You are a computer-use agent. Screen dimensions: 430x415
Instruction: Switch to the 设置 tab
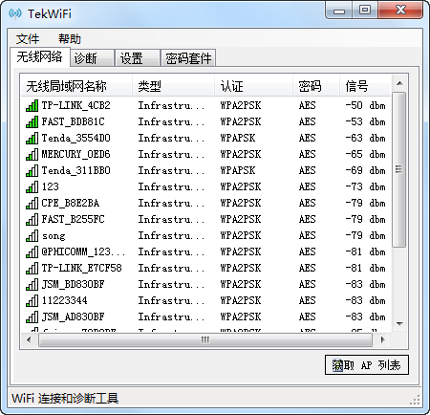[x=138, y=58]
